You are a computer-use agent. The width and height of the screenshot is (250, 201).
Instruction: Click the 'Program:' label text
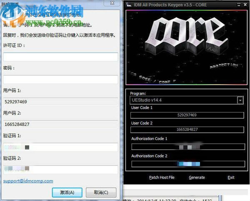[138, 93]
